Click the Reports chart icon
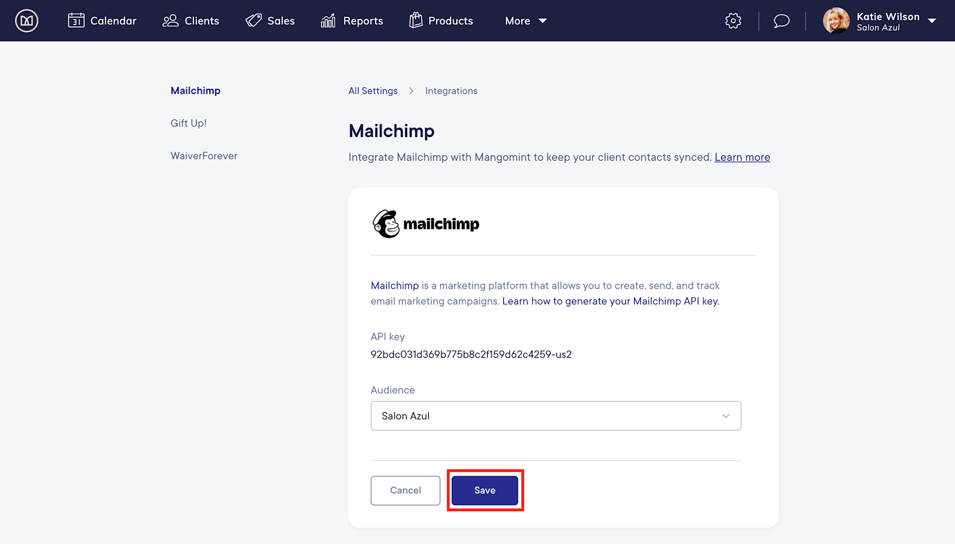This screenshot has width=955, height=544. click(x=328, y=21)
